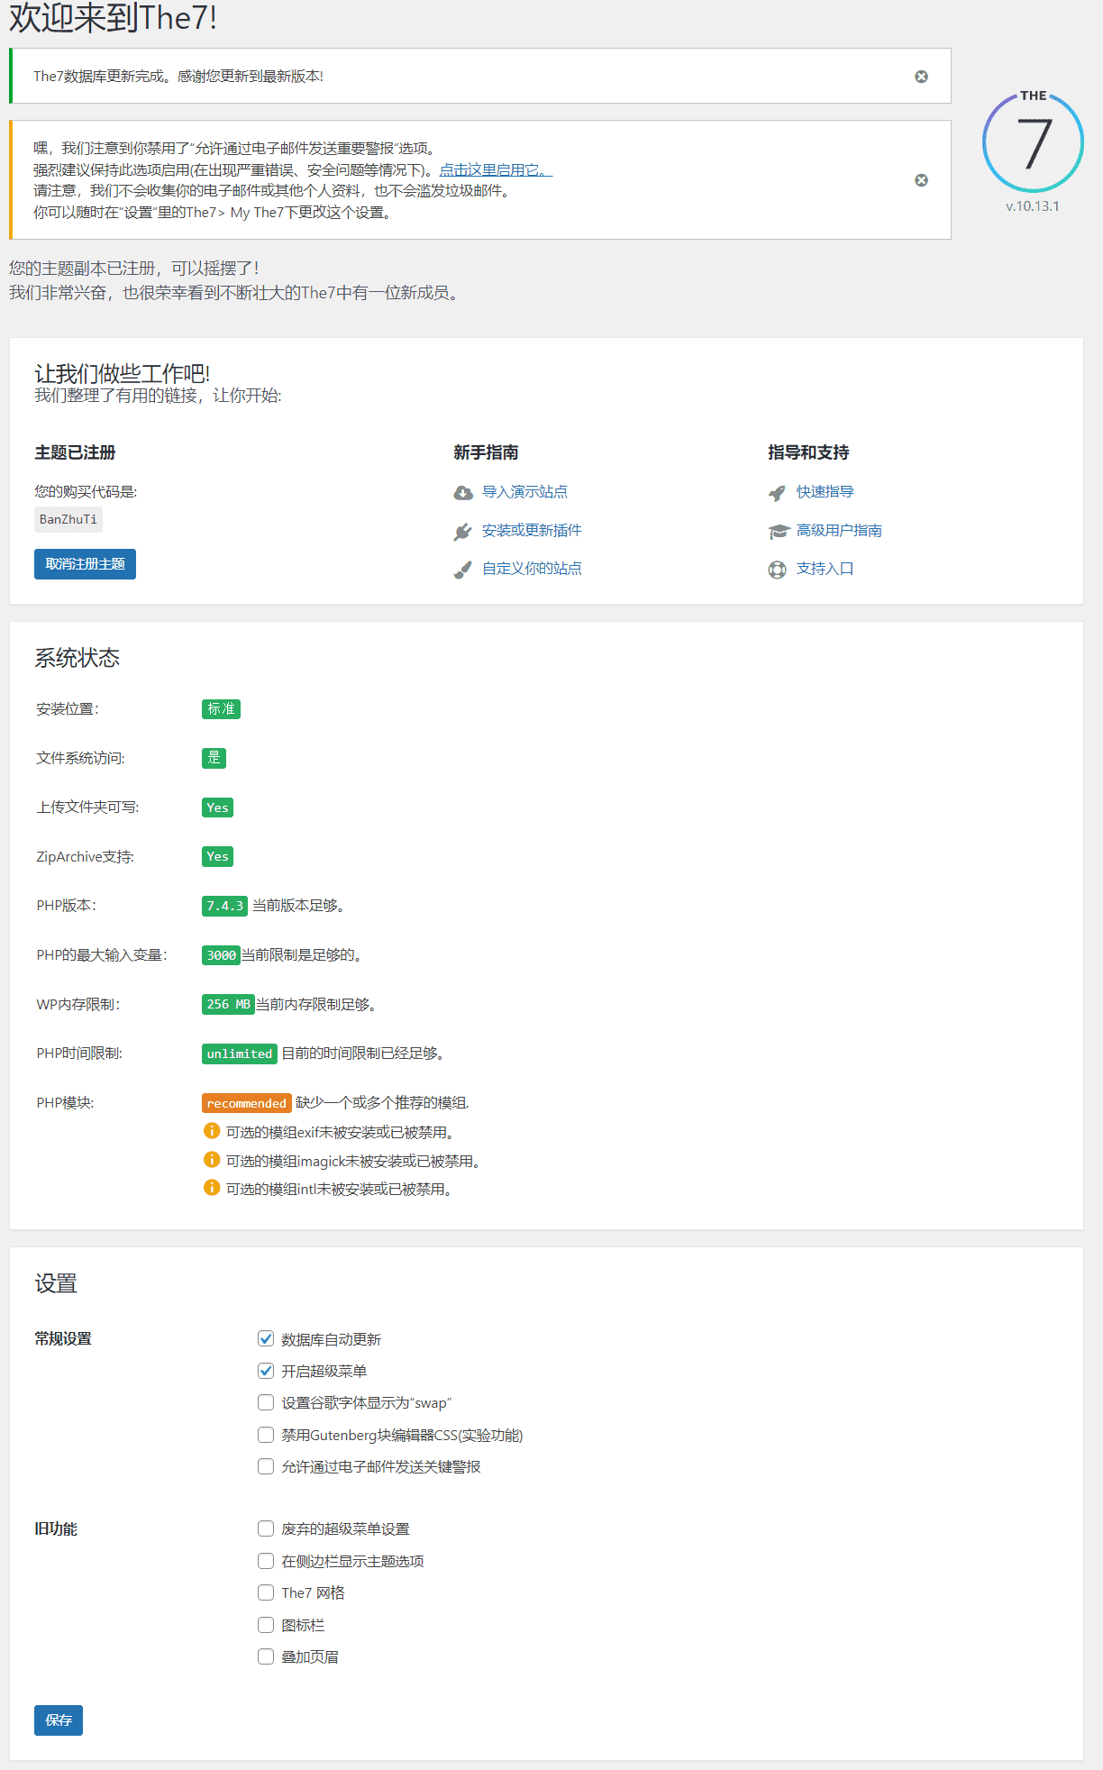Uncheck 开启超级菜单 checkbox

(x=266, y=1371)
